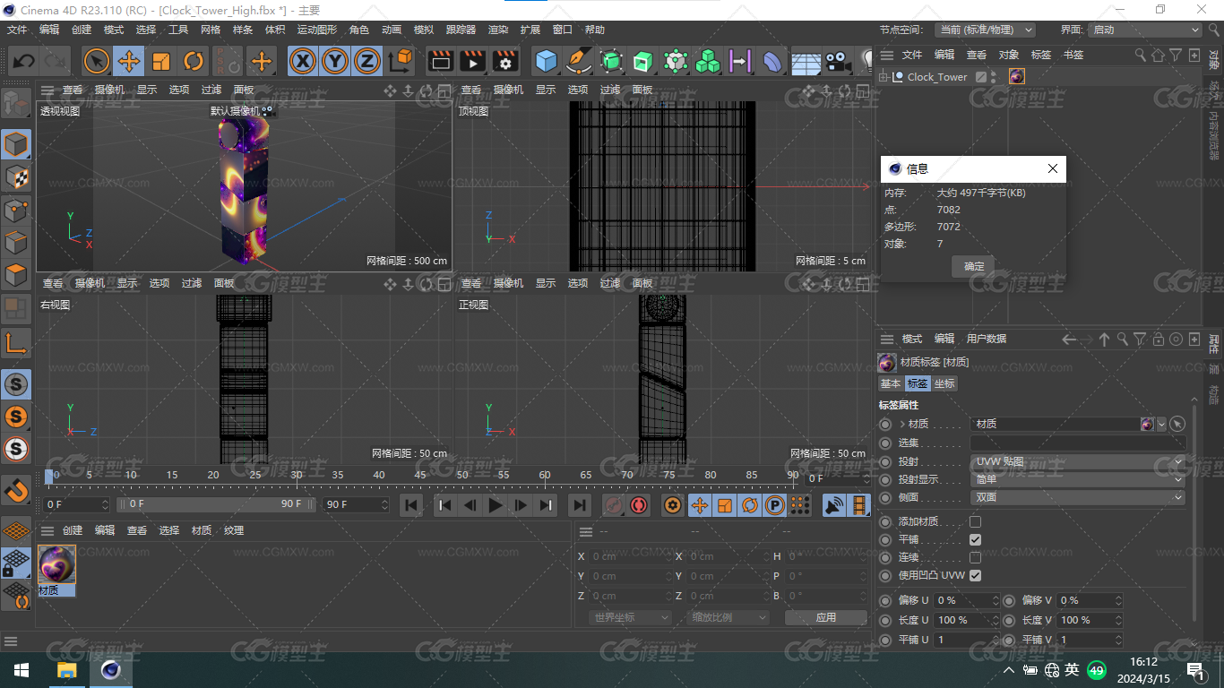Image resolution: width=1224 pixels, height=688 pixels.
Task: Click the Render View clapperboard icon
Action: coord(440,62)
